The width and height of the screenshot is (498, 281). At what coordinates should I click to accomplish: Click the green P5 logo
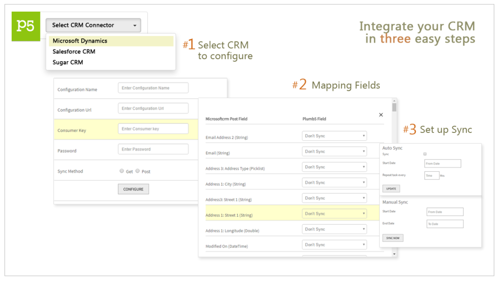[26, 26]
